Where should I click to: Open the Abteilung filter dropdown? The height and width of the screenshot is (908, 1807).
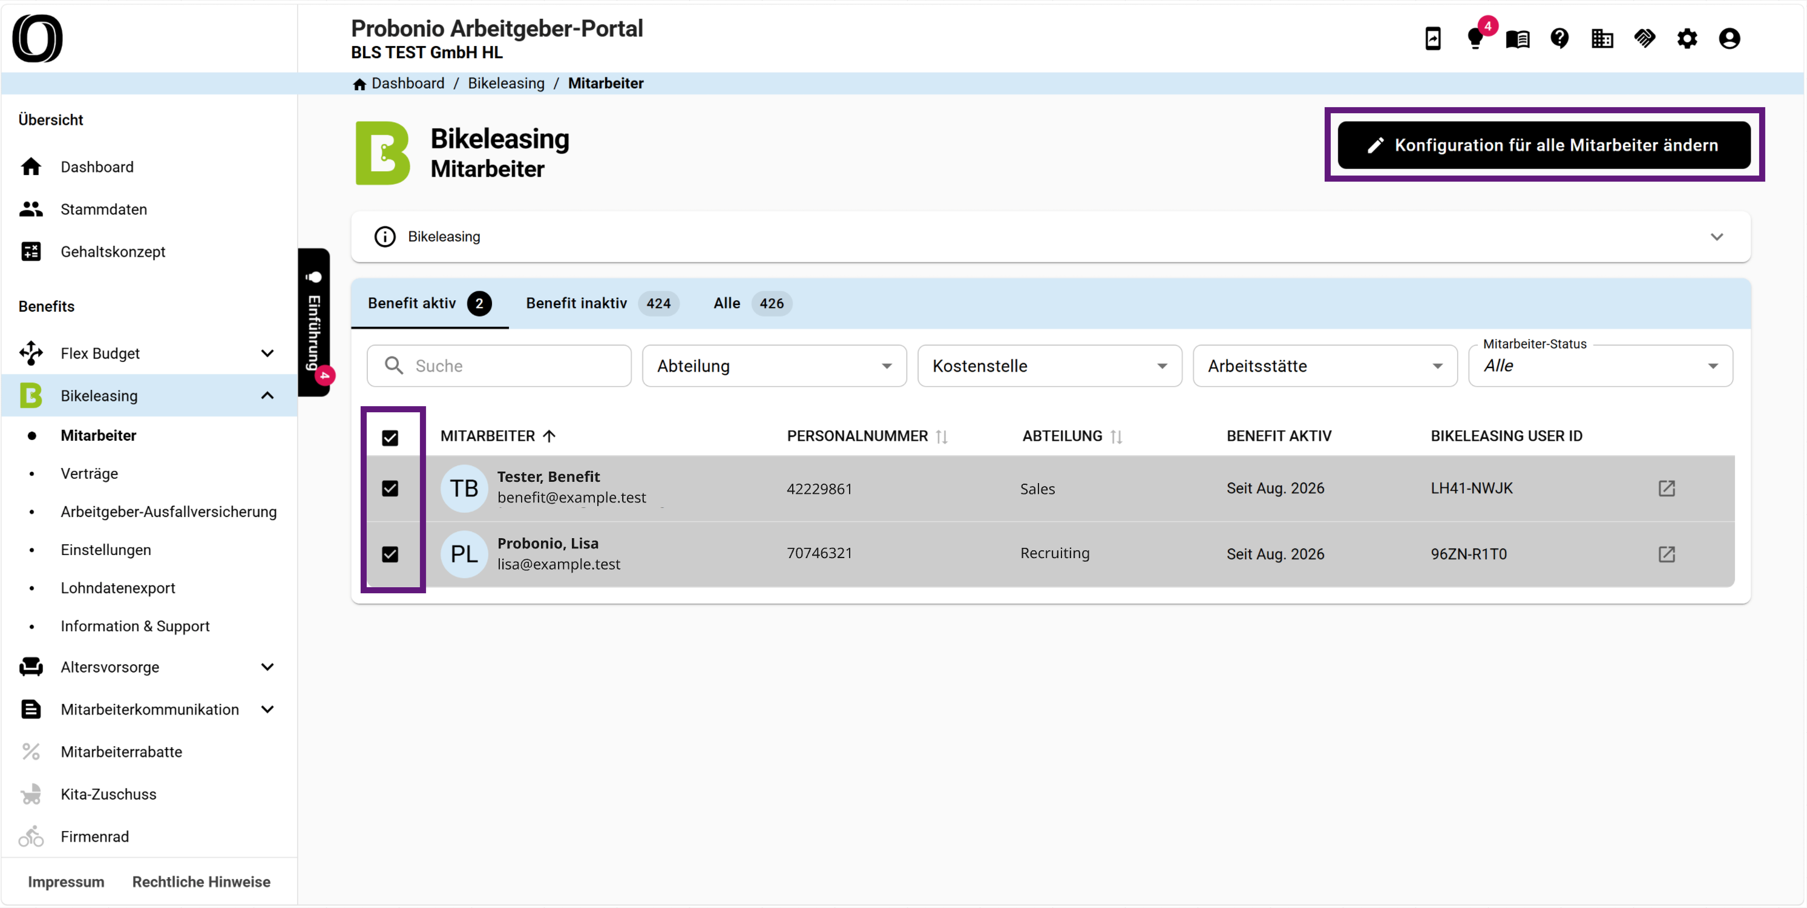[775, 366]
